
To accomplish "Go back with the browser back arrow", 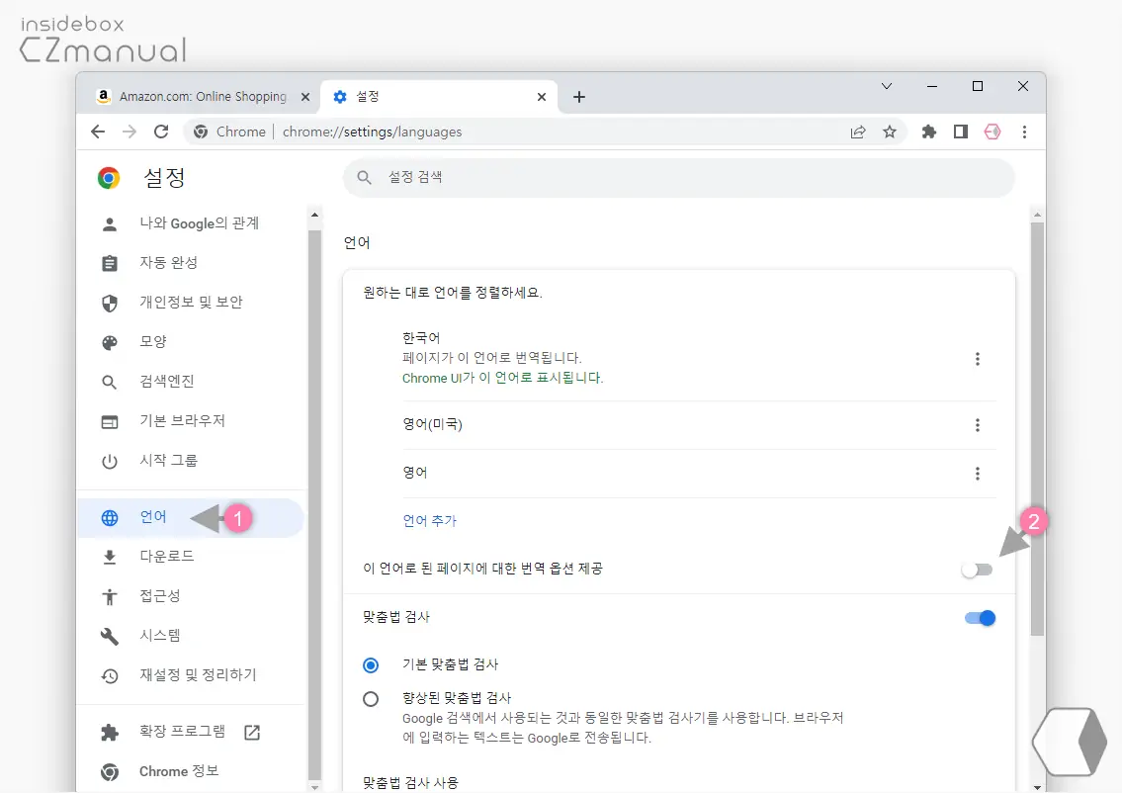I will point(98,132).
